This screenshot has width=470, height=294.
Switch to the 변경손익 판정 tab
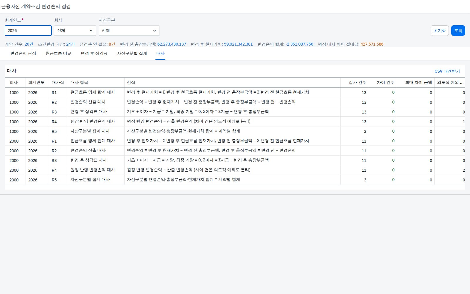click(x=23, y=54)
